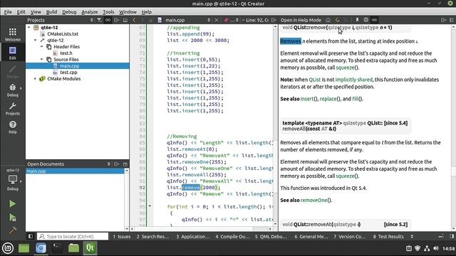The height and width of the screenshot is (256, 456).
Task: Build project with hammer icon
Action: (12, 230)
